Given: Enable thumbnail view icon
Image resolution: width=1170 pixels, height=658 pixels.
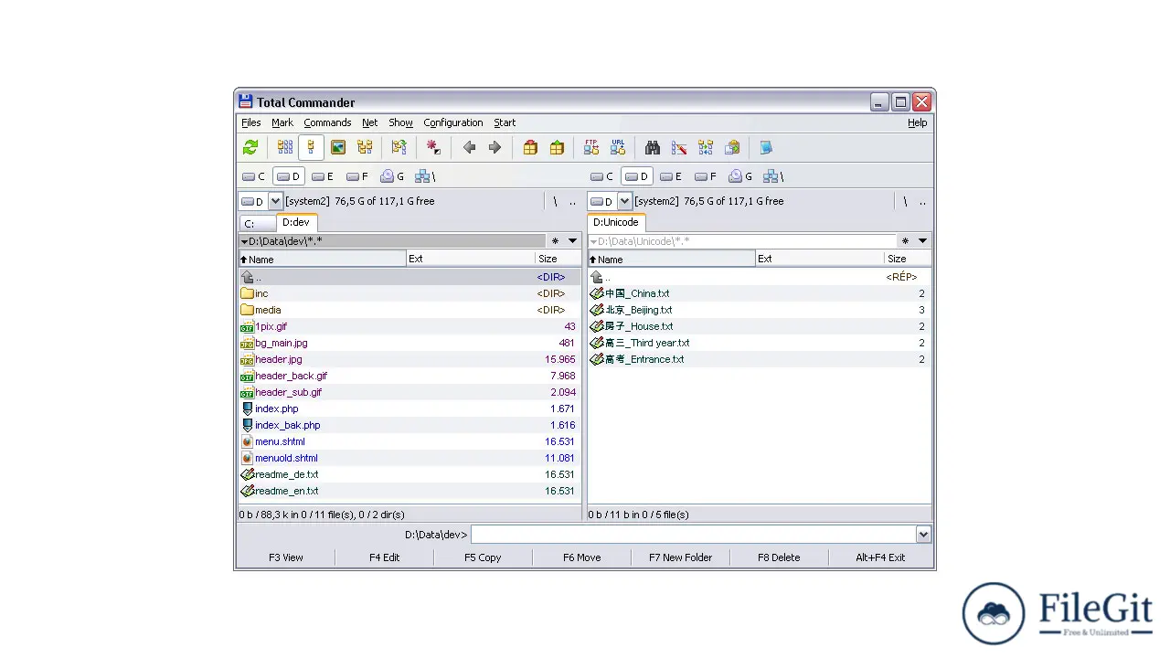Looking at the screenshot, I should (338, 147).
